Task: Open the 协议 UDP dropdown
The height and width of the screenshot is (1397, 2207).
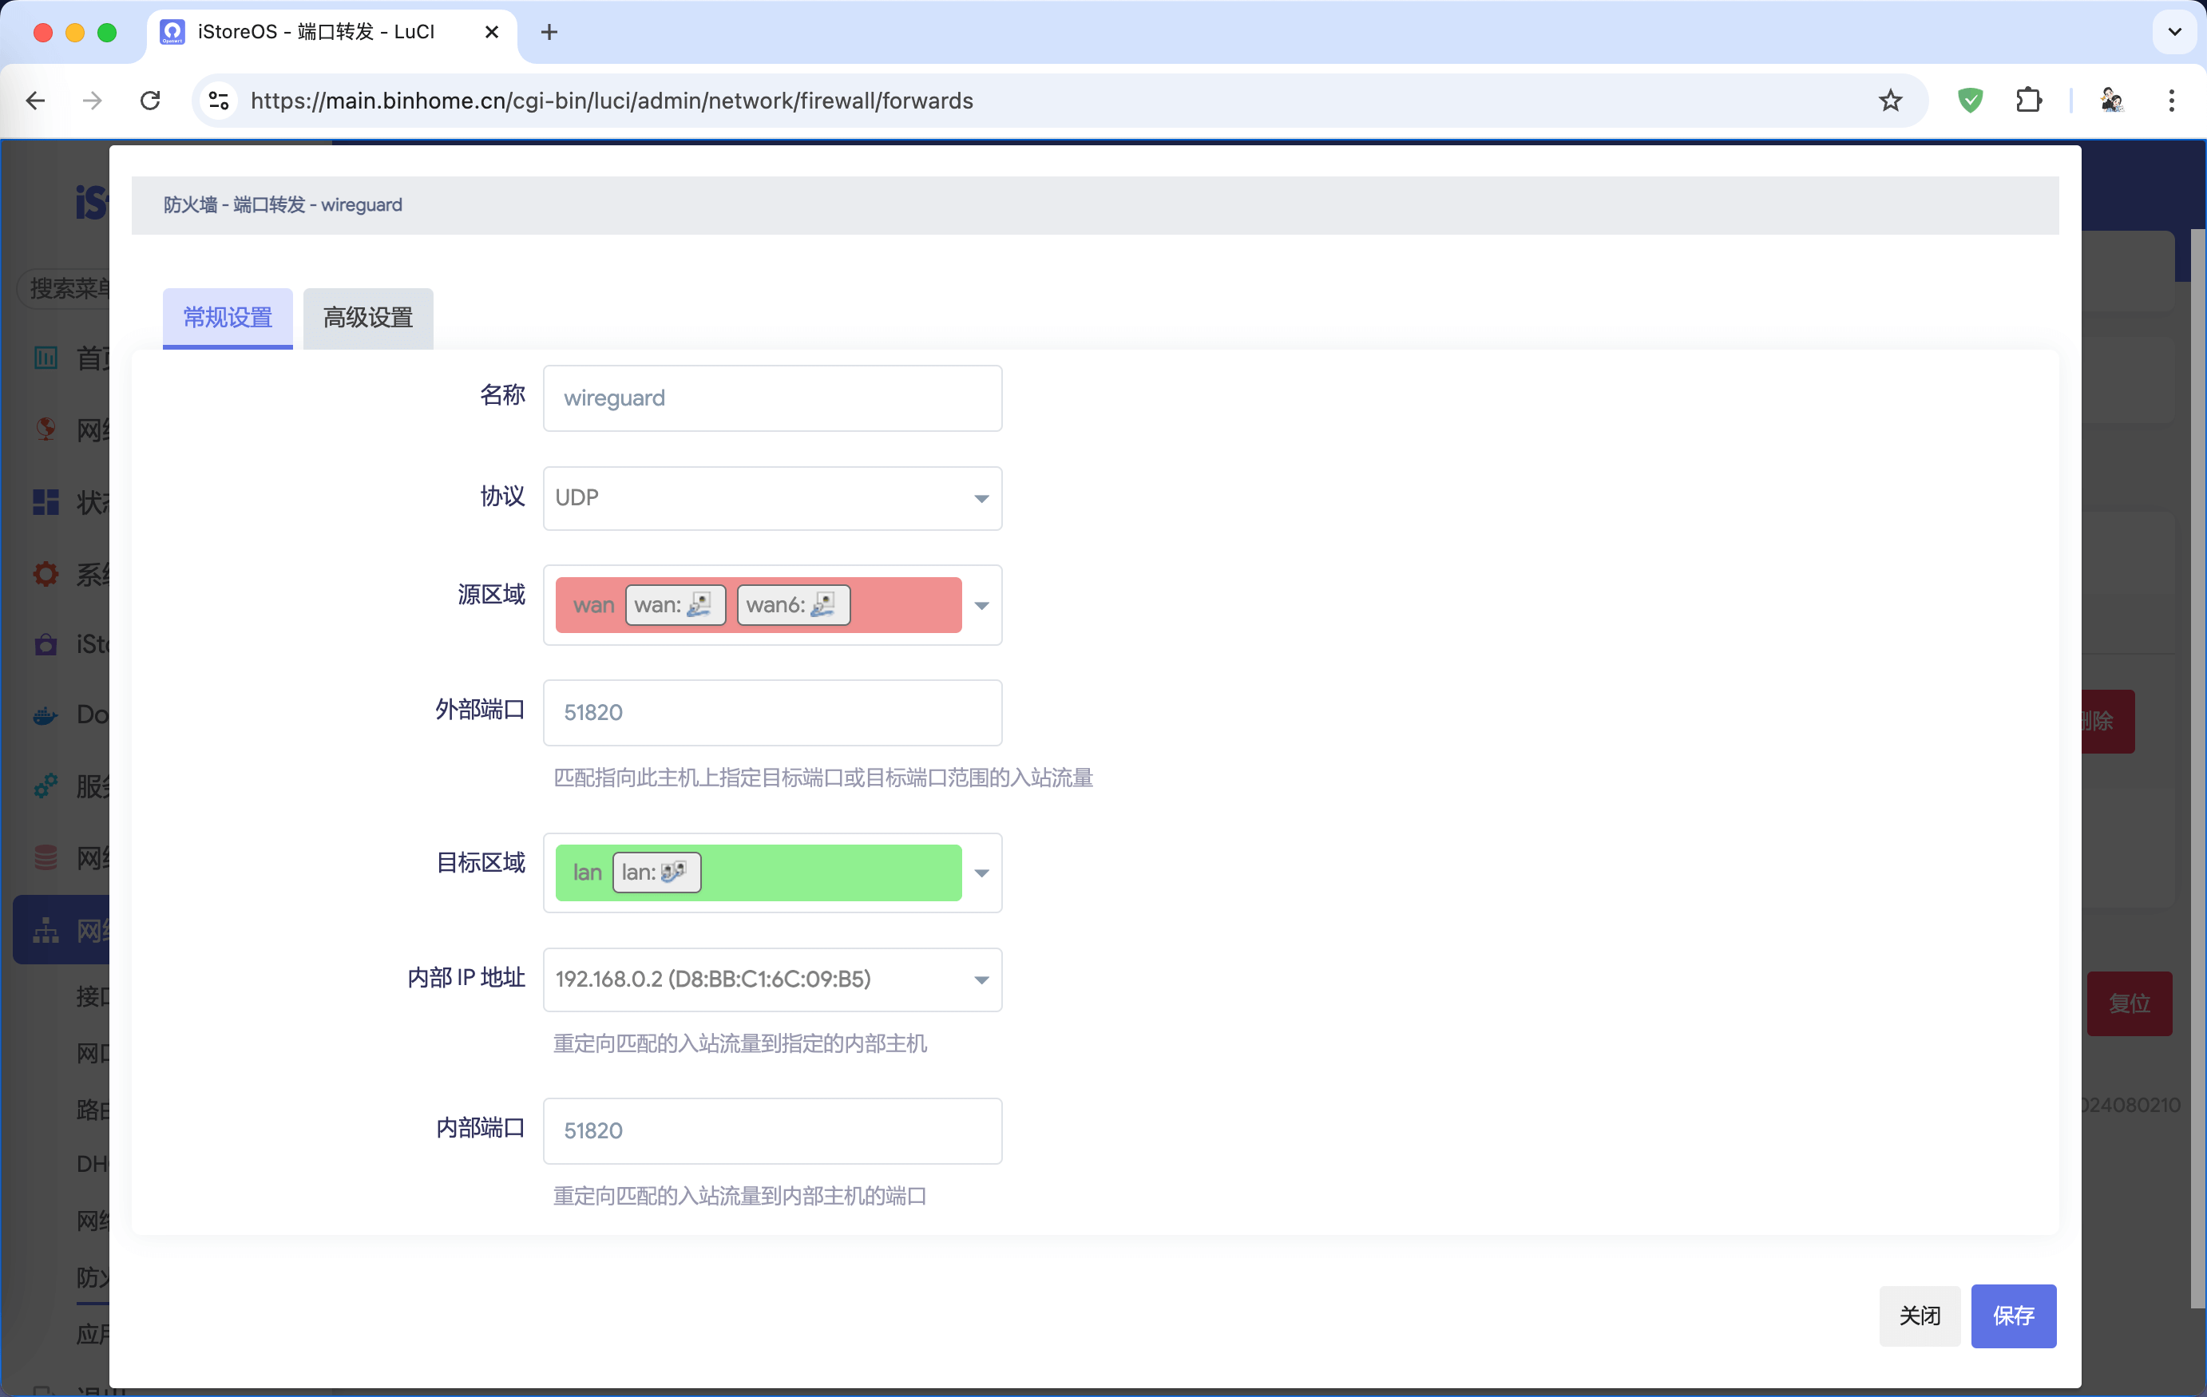Action: coord(771,498)
